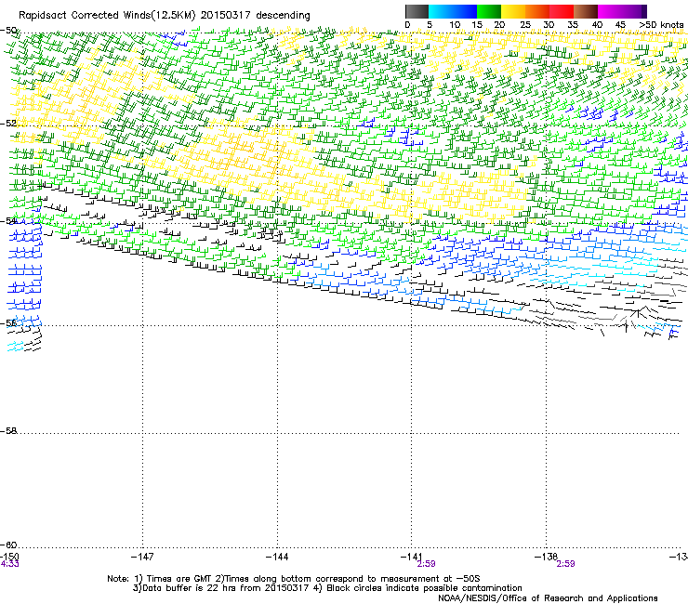Viewport: 688px width, 604px height.
Task: Click the -150 longitude axis label
Action: [9, 557]
